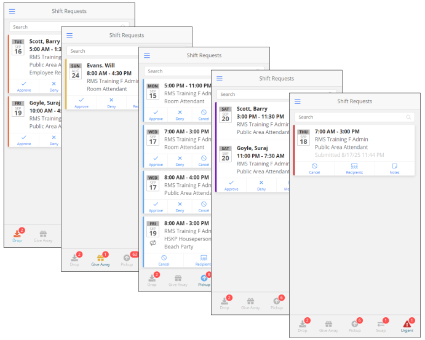Click the search field above the Evans, Will card
The height and width of the screenshot is (340, 425).
tap(98, 51)
